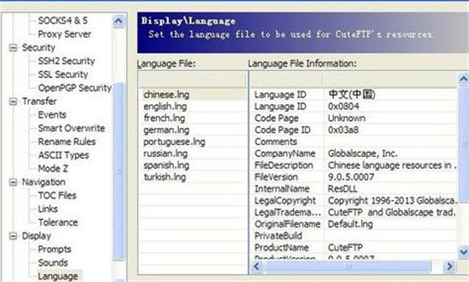Click the LegalTradema... row
The height and width of the screenshot is (282, 469).
tap(354, 212)
